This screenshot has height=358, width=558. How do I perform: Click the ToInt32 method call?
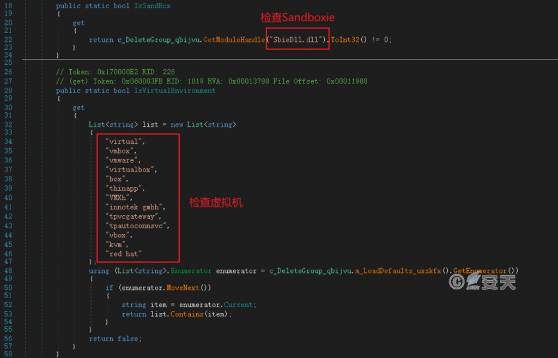coord(345,40)
